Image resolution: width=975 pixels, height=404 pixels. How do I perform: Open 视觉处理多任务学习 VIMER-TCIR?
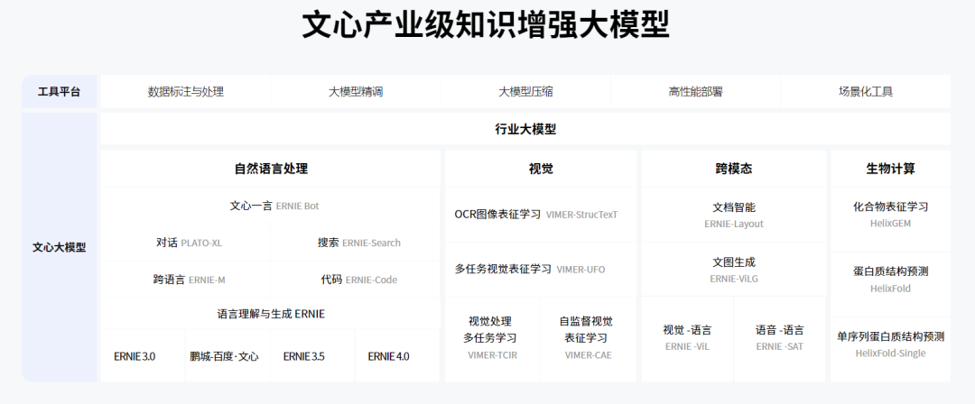pyautogui.click(x=493, y=339)
